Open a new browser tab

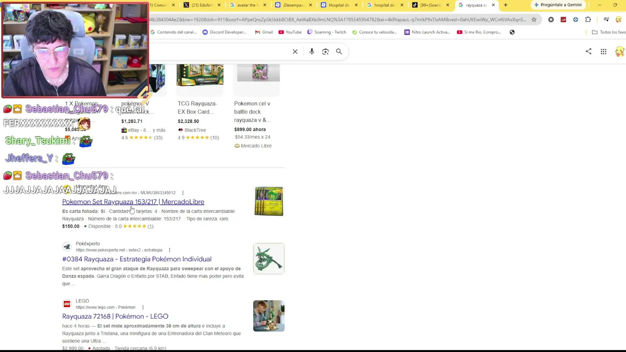(x=506, y=5)
